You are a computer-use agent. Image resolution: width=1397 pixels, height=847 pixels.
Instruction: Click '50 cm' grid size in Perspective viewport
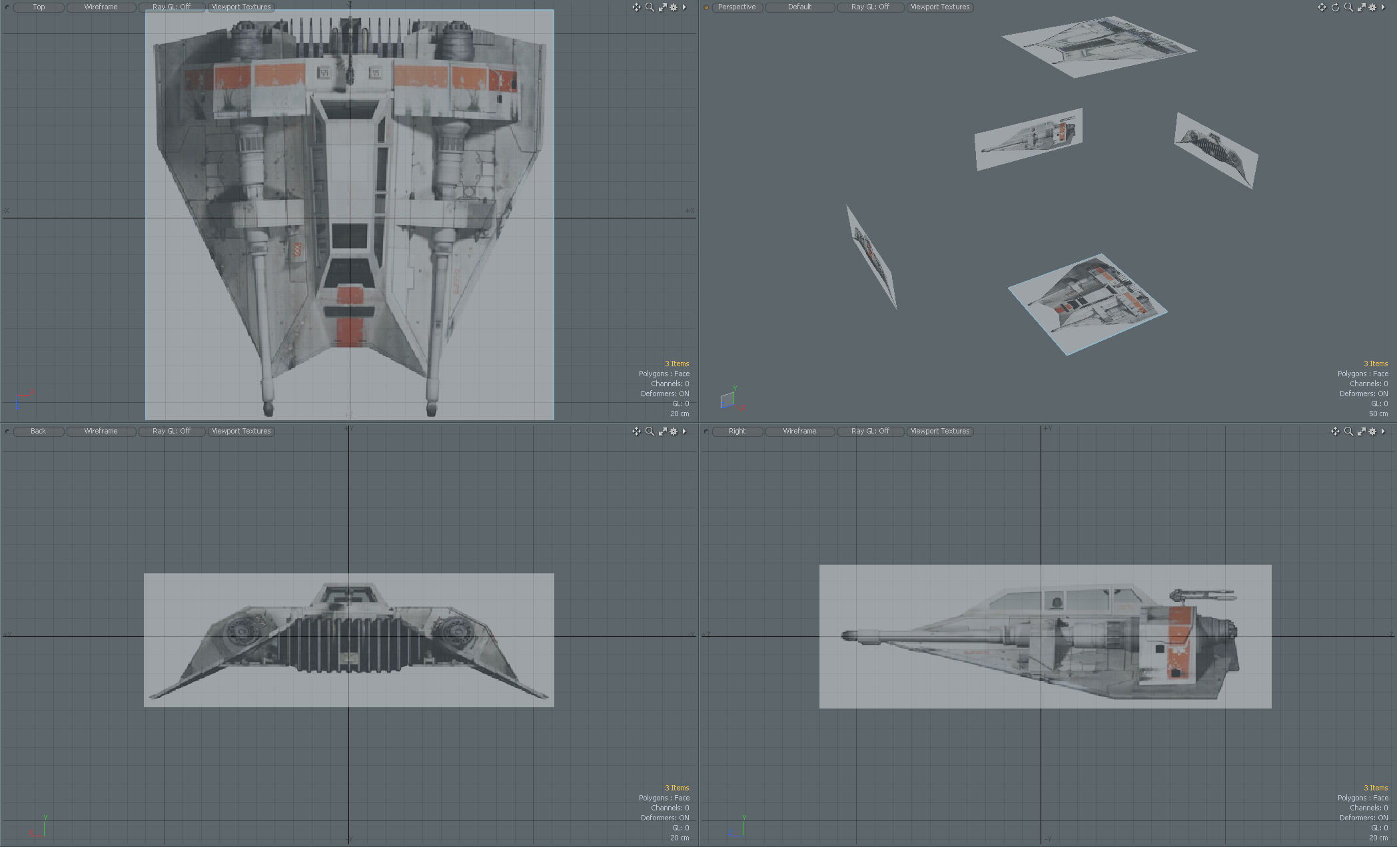(1378, 414)
